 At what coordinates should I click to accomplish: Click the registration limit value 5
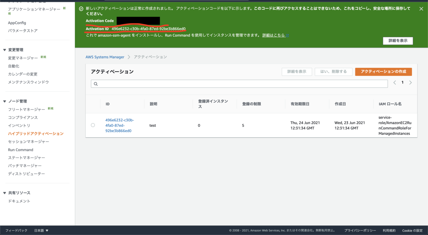[243, 125]
